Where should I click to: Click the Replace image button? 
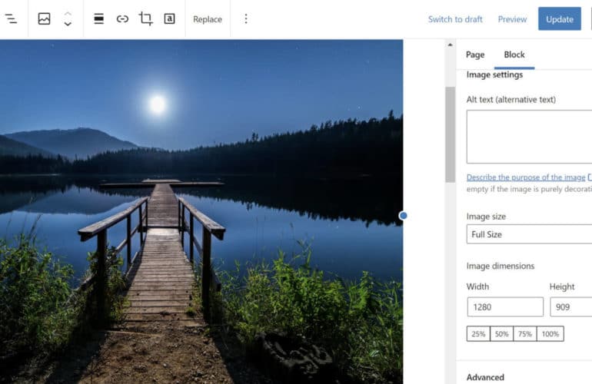click(208, 19)
